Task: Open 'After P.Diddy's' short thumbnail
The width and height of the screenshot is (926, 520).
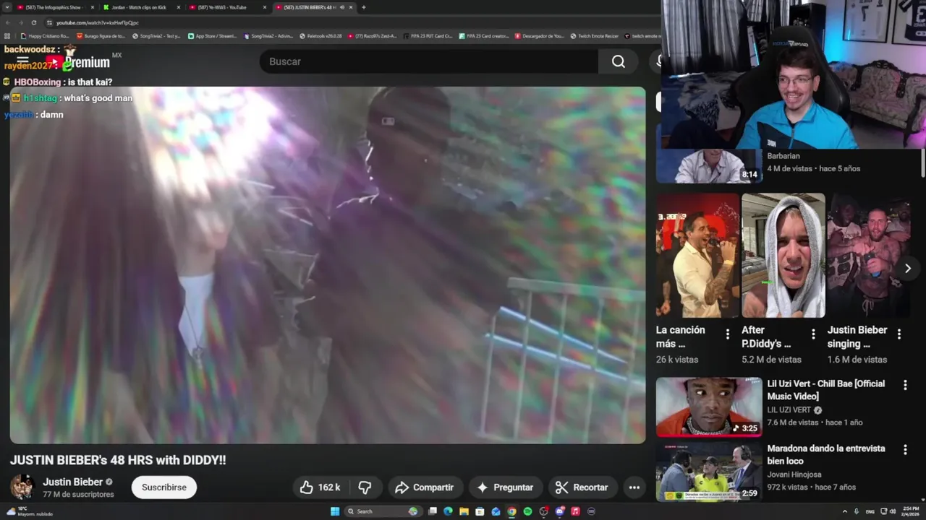Action: [x=783, y=255]
